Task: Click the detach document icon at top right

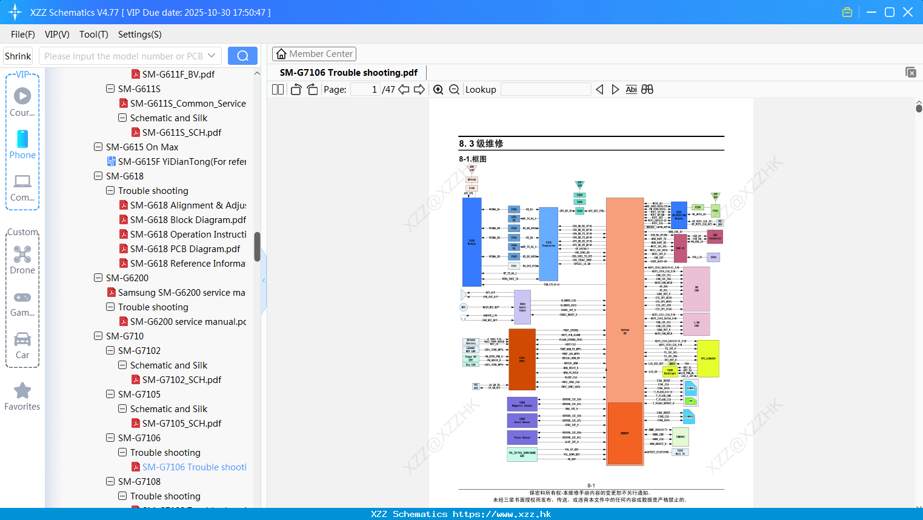Action: coord(911,72)
